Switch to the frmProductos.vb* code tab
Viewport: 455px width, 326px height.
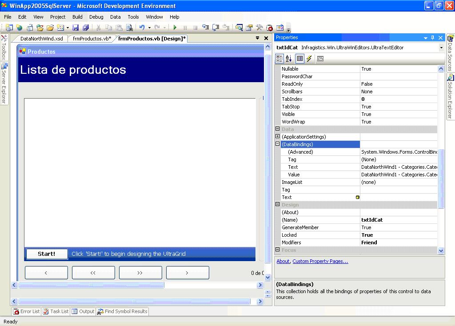coord(92,39)
